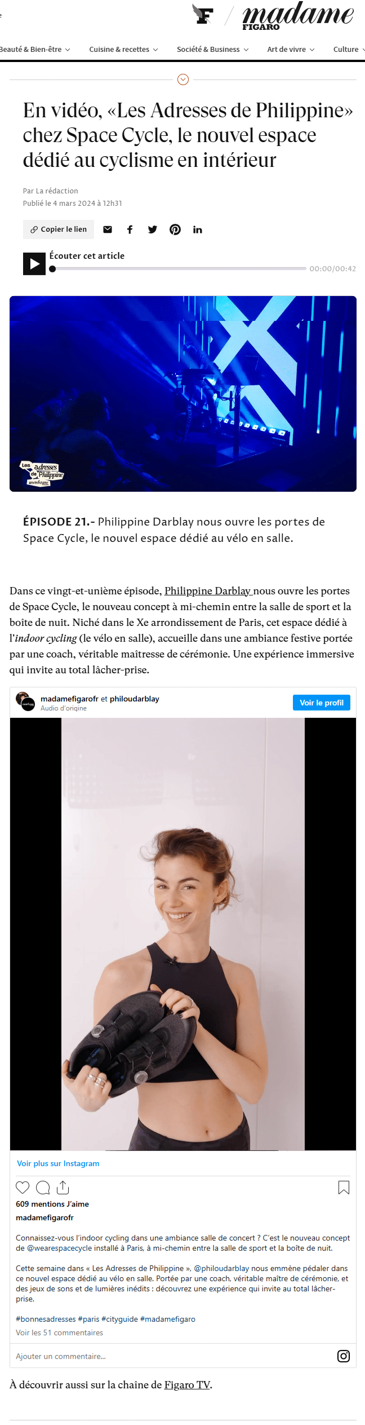Play the Space Cycle video thumbnail
This screenshot has height=1425, width=365.
tap(183, 394)
